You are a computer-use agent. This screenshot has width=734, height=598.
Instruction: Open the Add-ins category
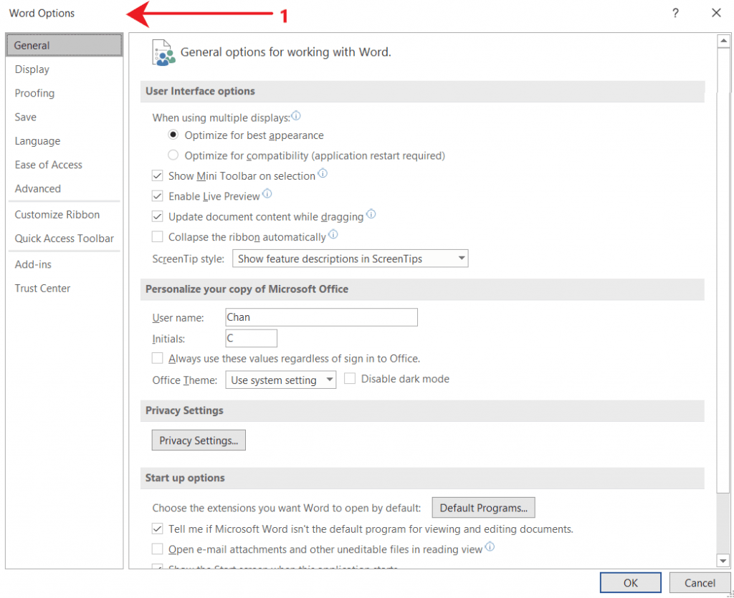64,264
